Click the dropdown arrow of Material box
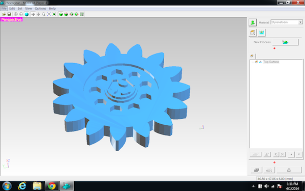The height and width of the screenshot is (191, 305). tap(300, 22)
